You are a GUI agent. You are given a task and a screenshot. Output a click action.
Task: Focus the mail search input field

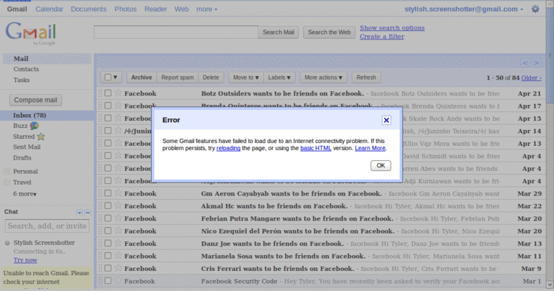[x=176, y=32]
